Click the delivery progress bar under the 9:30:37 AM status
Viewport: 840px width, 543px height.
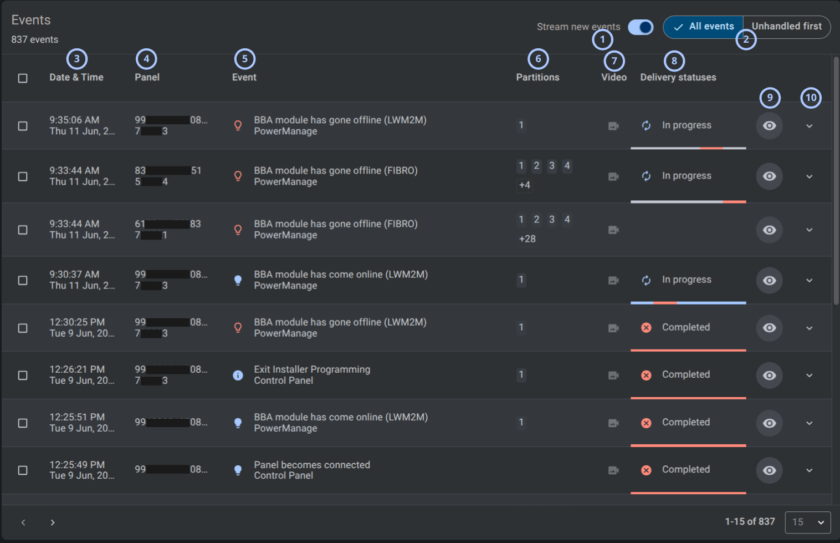tap(688, 303)
